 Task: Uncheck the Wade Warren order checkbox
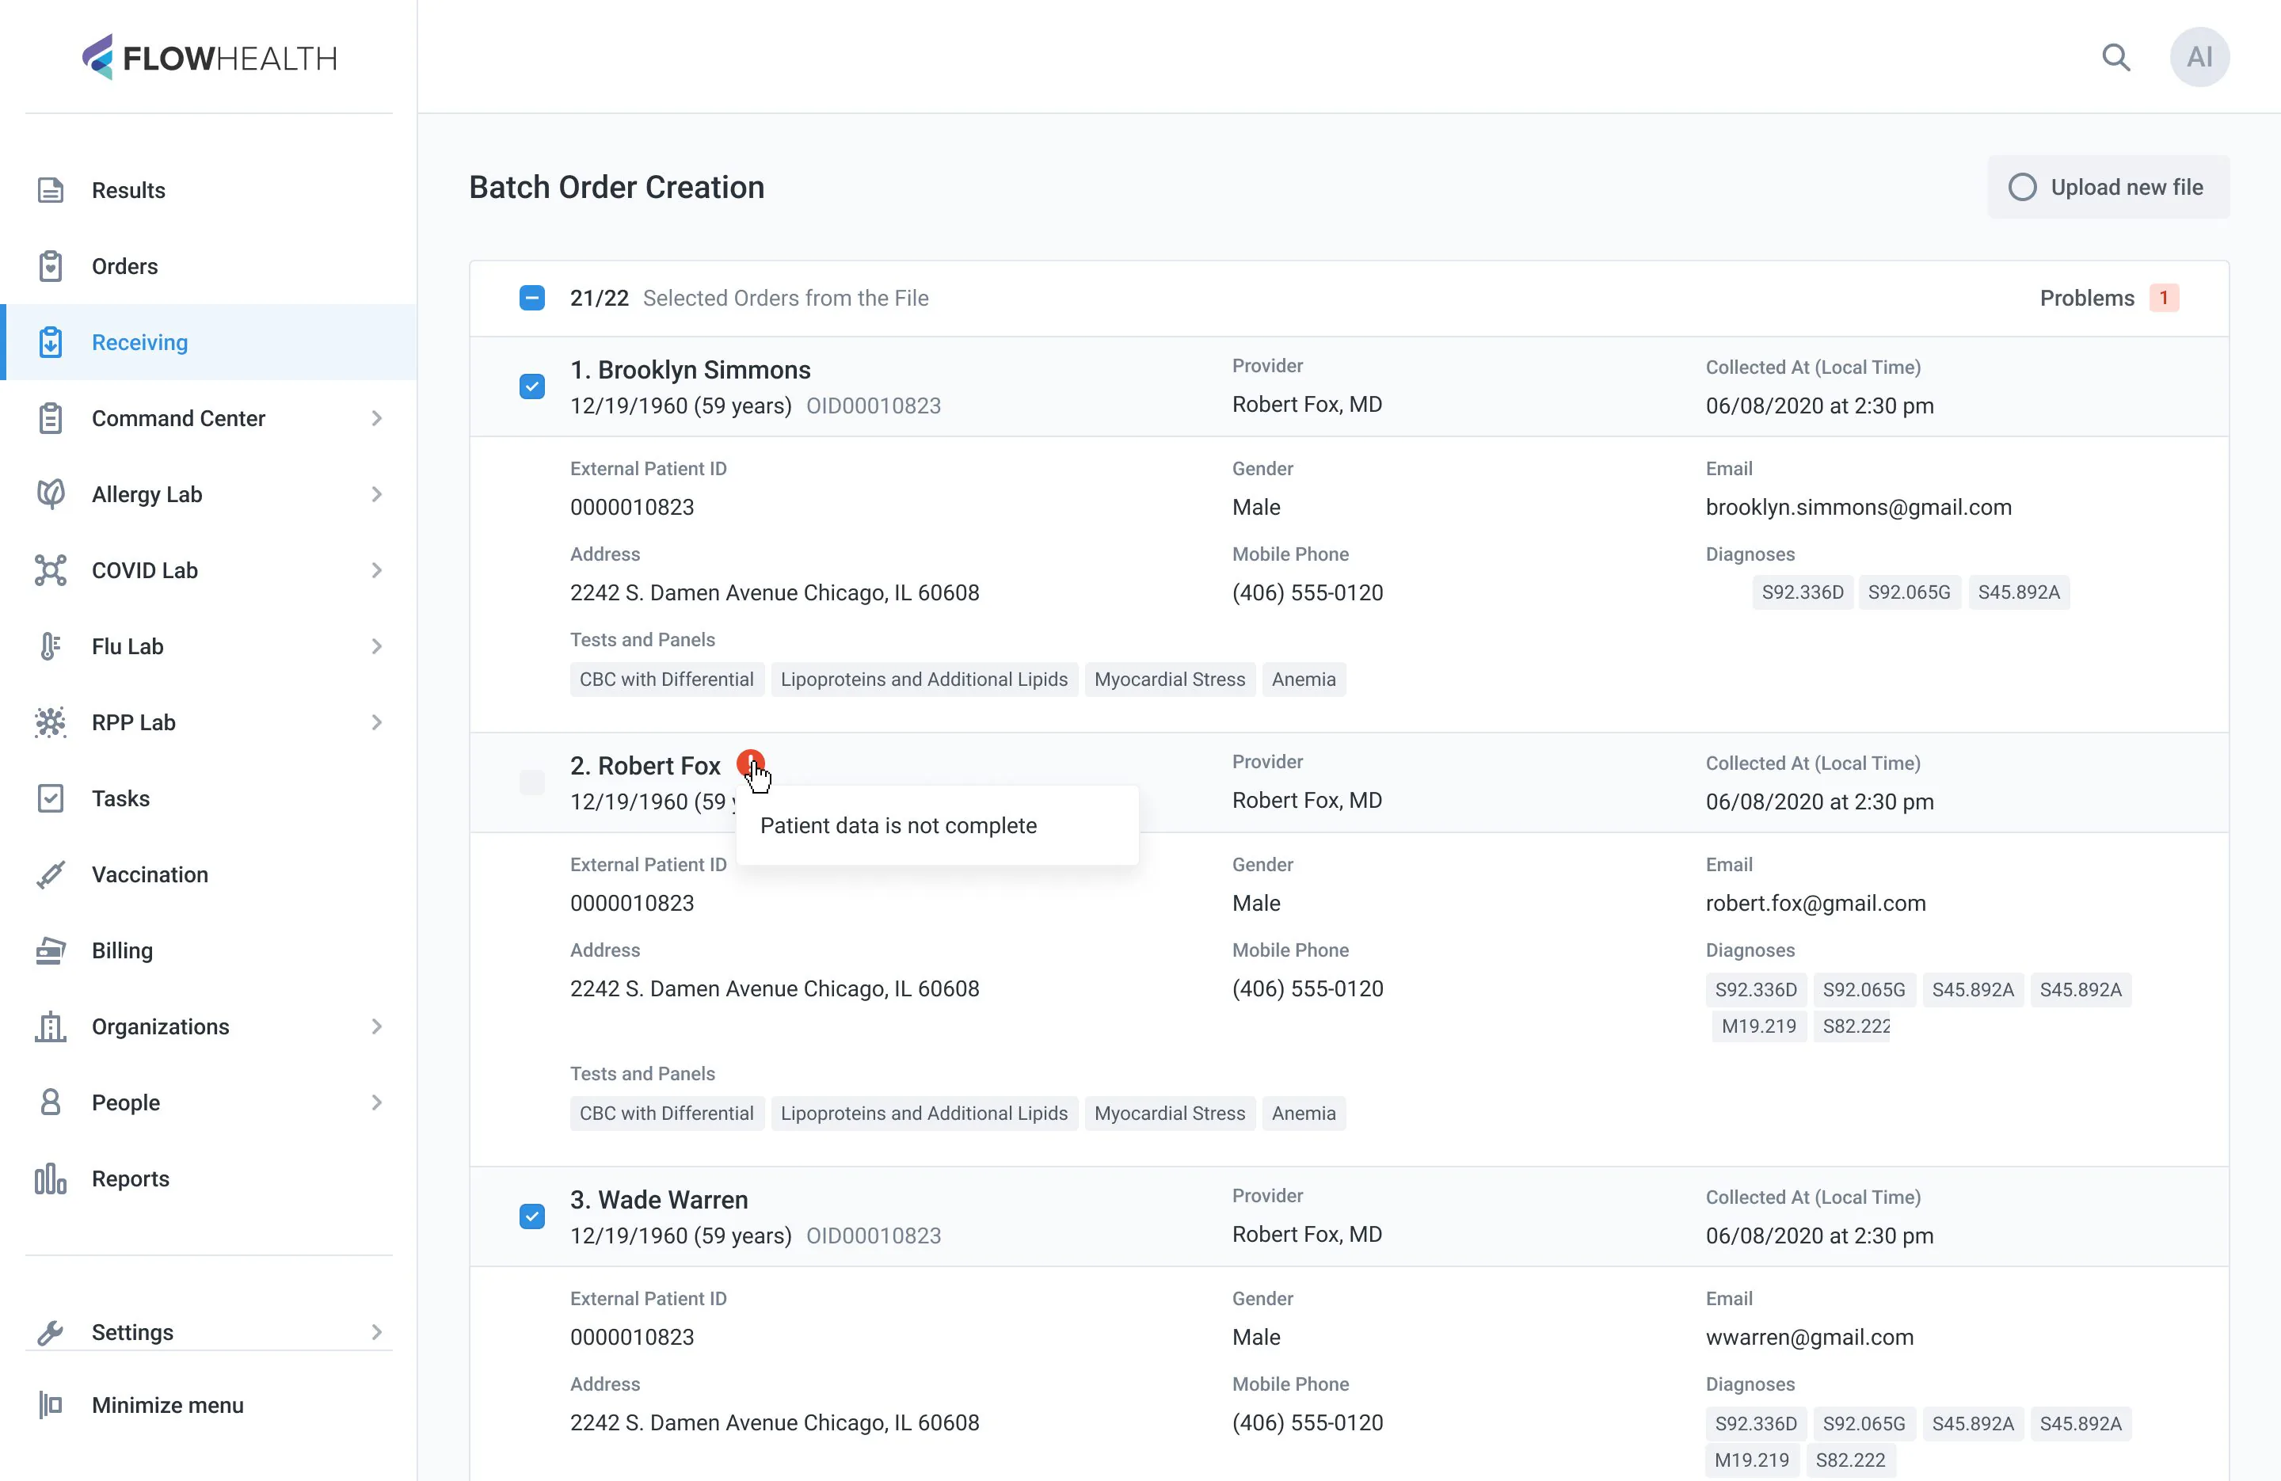[532, 1216]
